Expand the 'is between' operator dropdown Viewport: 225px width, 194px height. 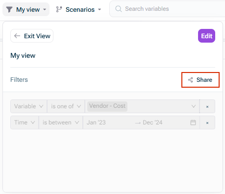[x=61, y=122]
